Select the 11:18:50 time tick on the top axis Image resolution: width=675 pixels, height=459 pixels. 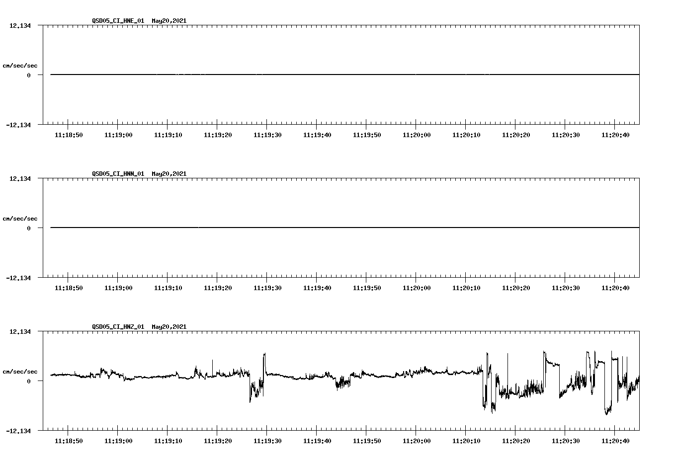69,134
